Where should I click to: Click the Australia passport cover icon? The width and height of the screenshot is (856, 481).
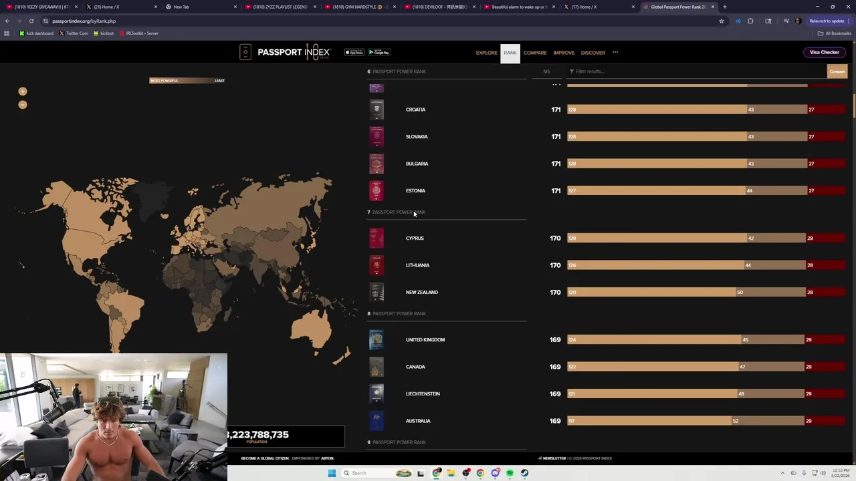tap(377, 421)
